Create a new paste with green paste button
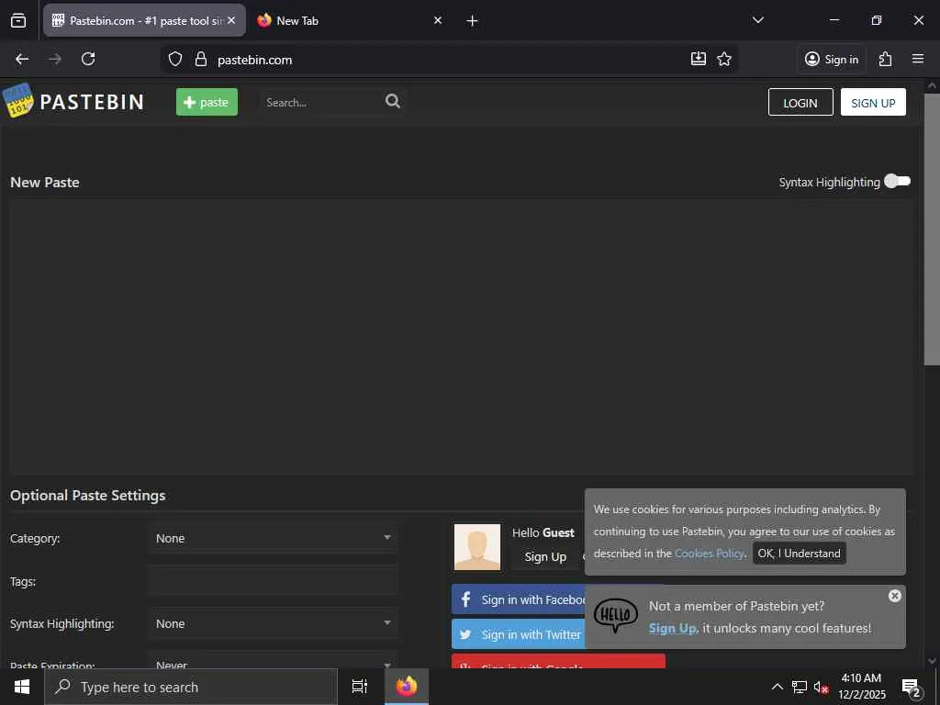 pos(207,102)
